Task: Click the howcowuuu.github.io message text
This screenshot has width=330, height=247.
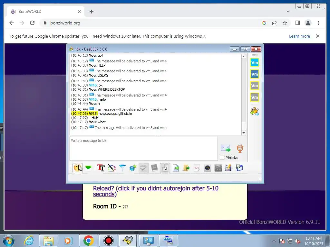Action: point(115,114)
